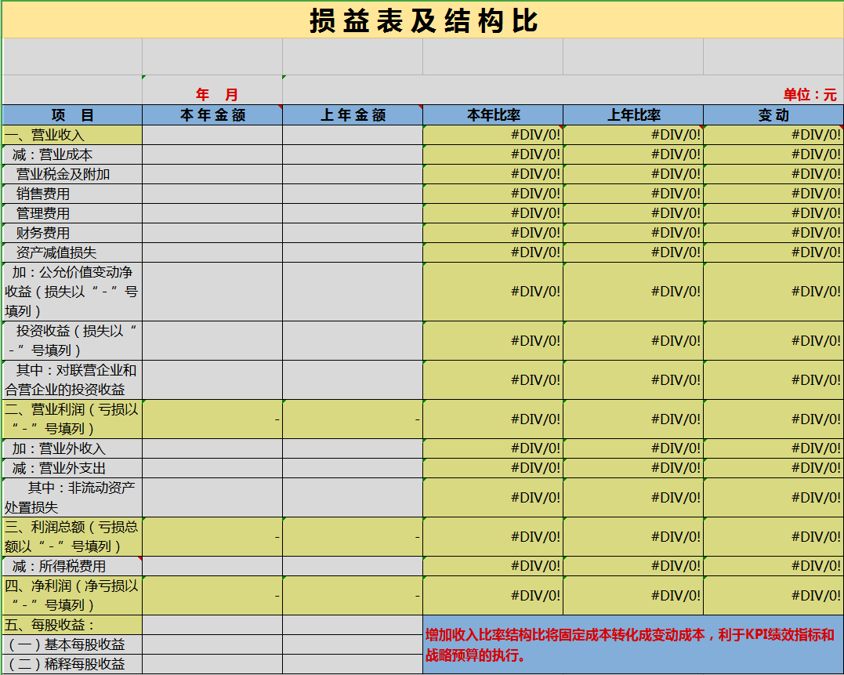The height and width of the screenshot is (675, 844).
Task: Click the 五、每股收益 row label
Action: [x=72, y=625]
